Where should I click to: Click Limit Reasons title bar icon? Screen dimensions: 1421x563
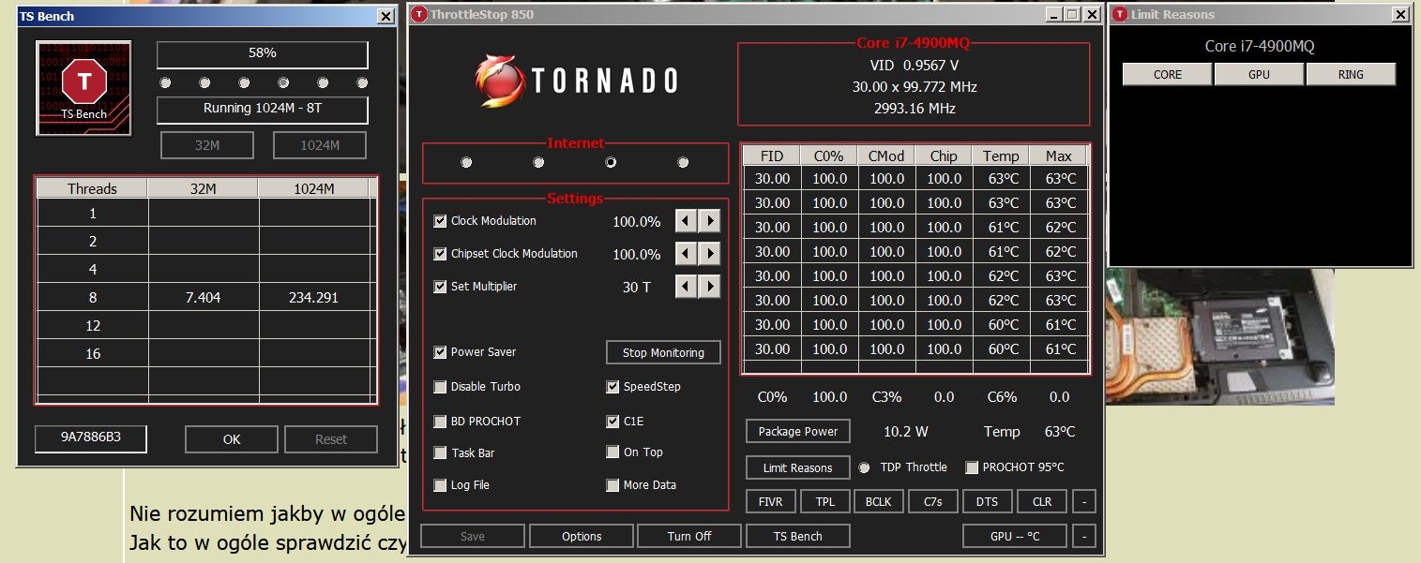tap(1120, 14)
